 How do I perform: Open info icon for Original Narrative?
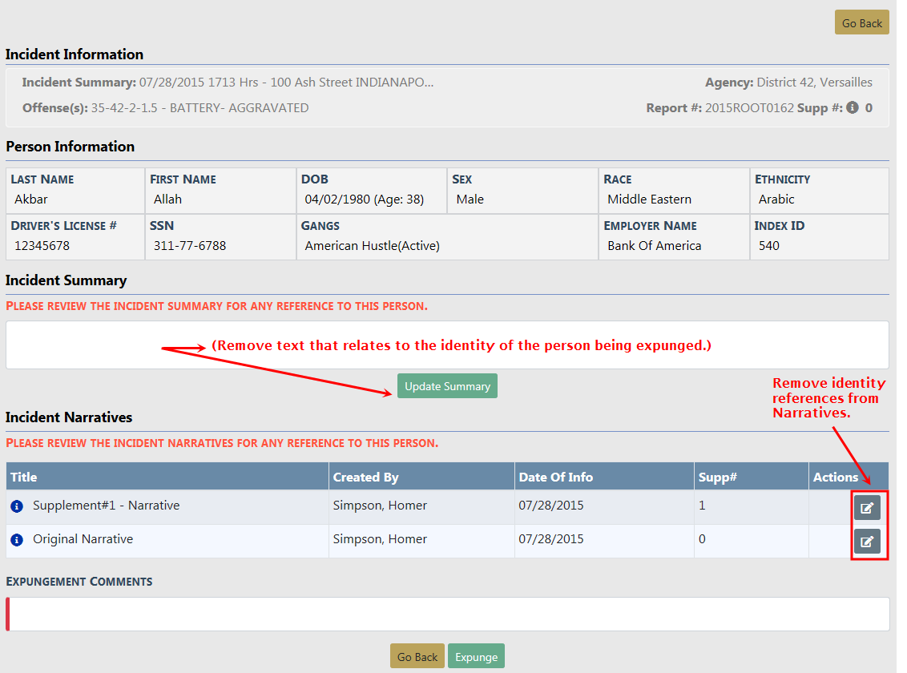(x=17, y=540)
